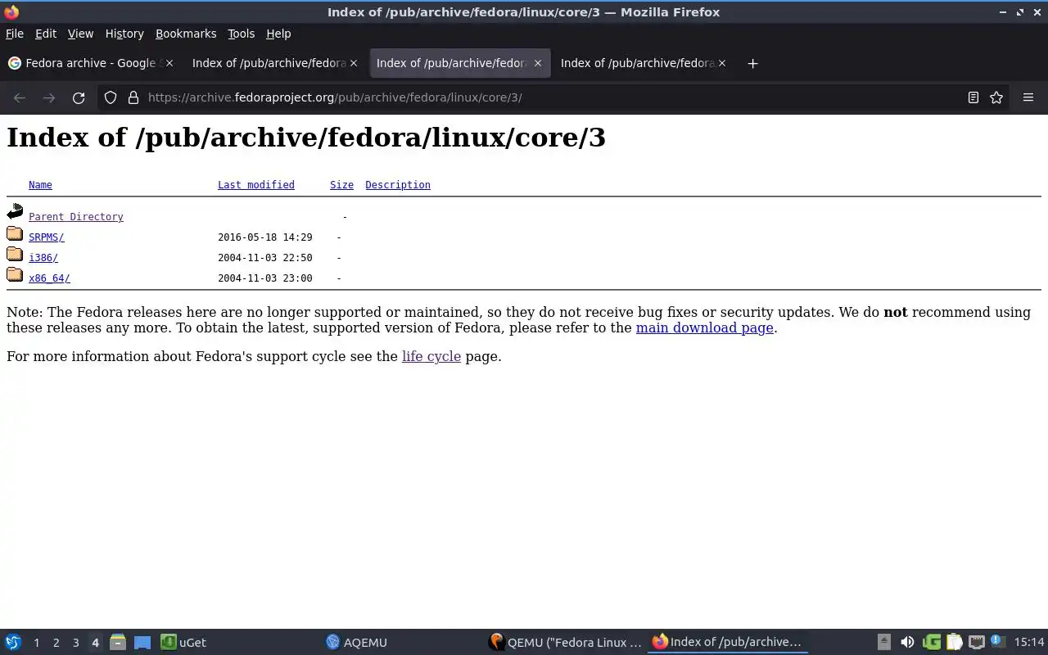The image size is (1048, 655).
Task: Open the Help menu
Action: point(278,34)
